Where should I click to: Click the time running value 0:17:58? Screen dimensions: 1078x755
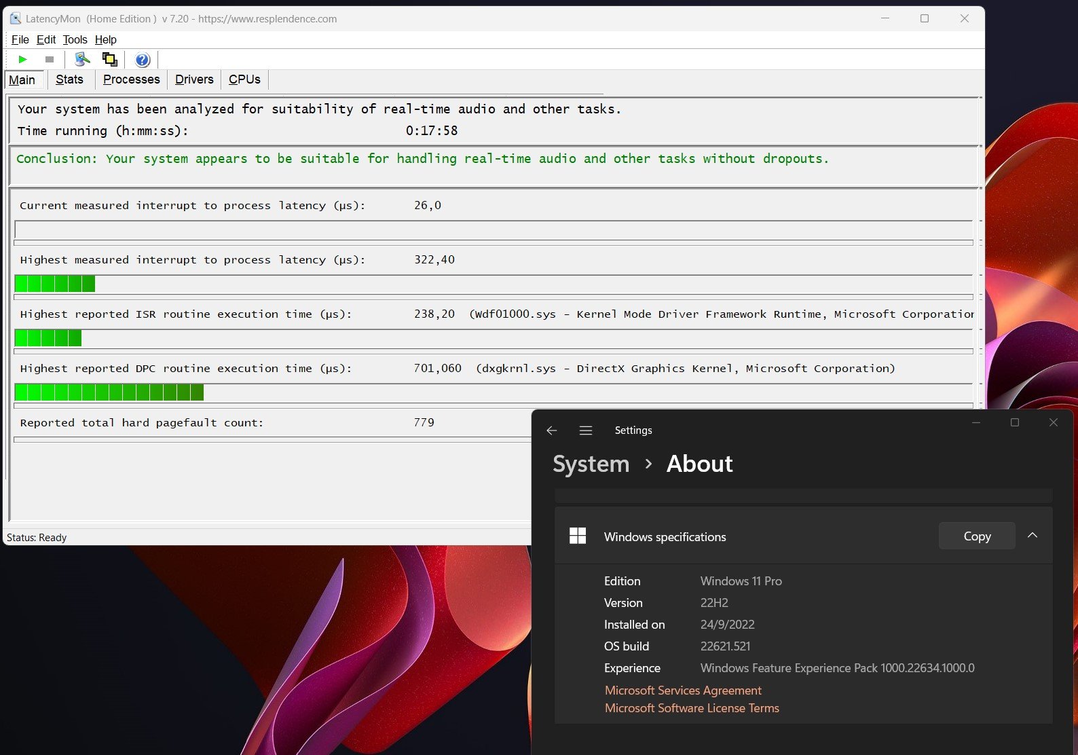click(x=432, y=130)
